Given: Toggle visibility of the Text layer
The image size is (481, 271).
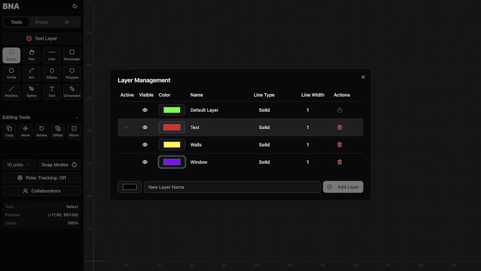Looking at the screenshot, I should (145, 127).
